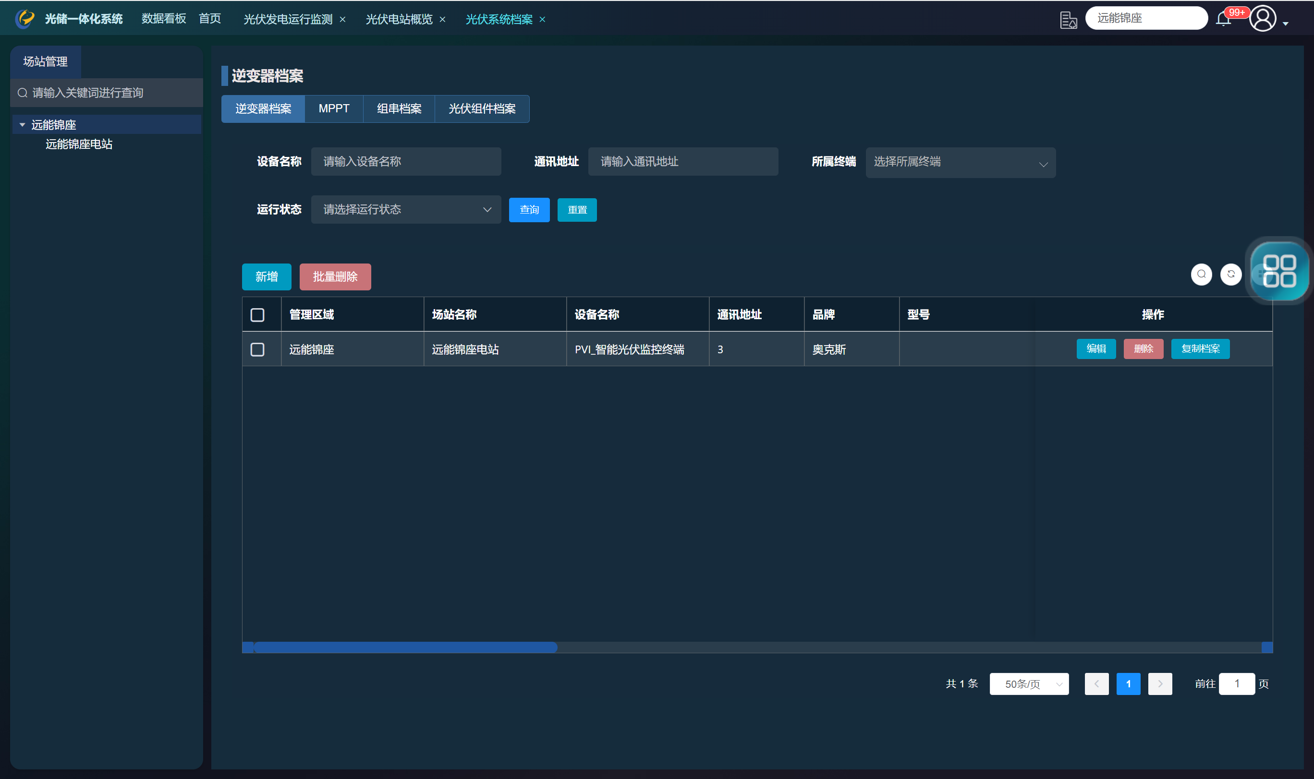Click the round refresh icon above table
The image size is (1314, 779).
1230,274
